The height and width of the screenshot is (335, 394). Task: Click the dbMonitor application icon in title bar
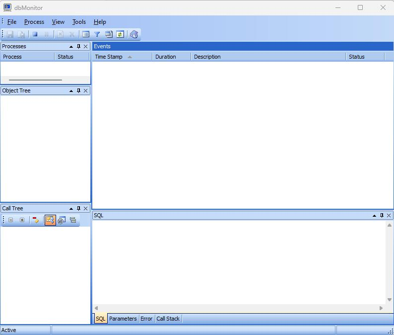tap(7, 7)
